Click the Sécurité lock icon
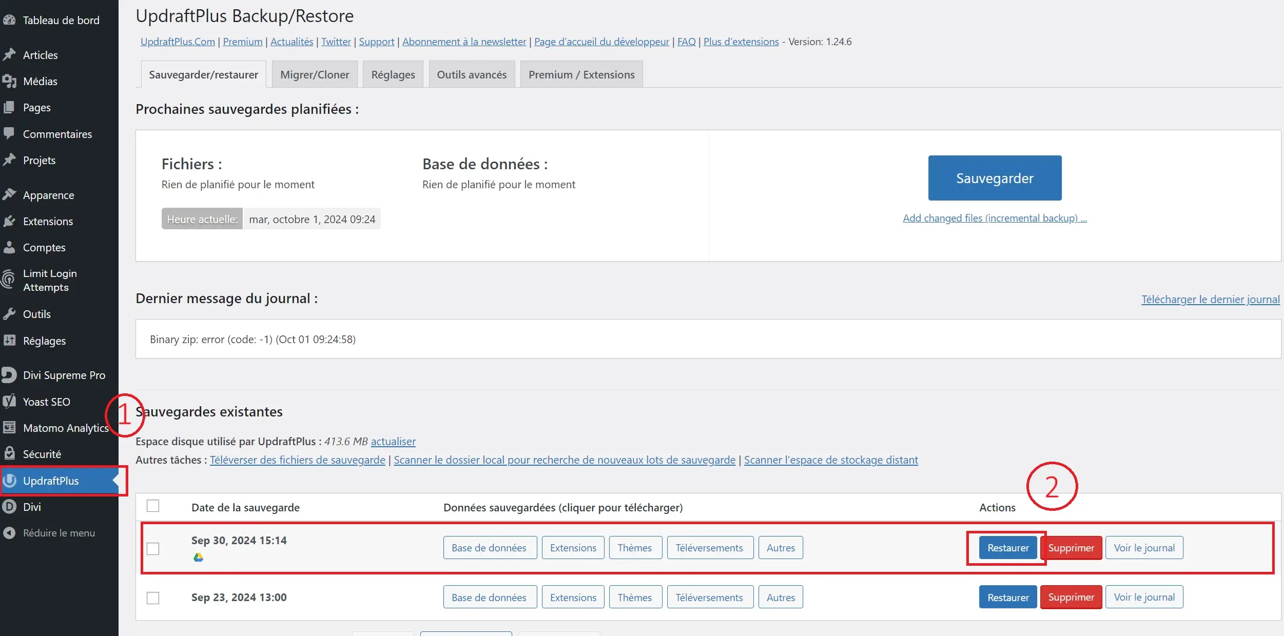This screenshot has height=636, width=1284. click(x=9, y=453)
